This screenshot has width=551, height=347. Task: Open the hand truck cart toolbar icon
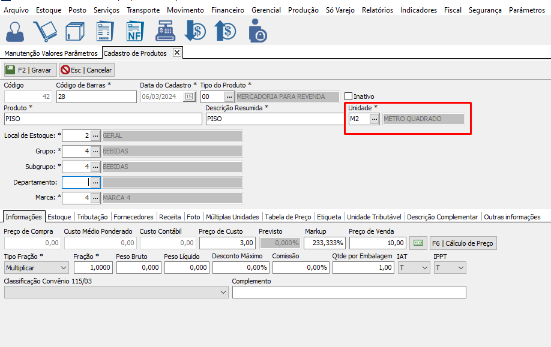(x=45, y=31)
